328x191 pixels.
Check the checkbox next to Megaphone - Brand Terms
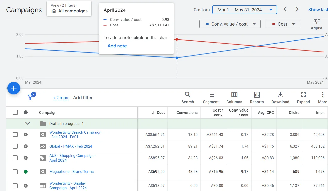[14, 172]
